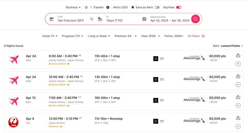Decrease traveler count with minus button
This screenshot has width=248, height=133.
click(x=86, y=7)
